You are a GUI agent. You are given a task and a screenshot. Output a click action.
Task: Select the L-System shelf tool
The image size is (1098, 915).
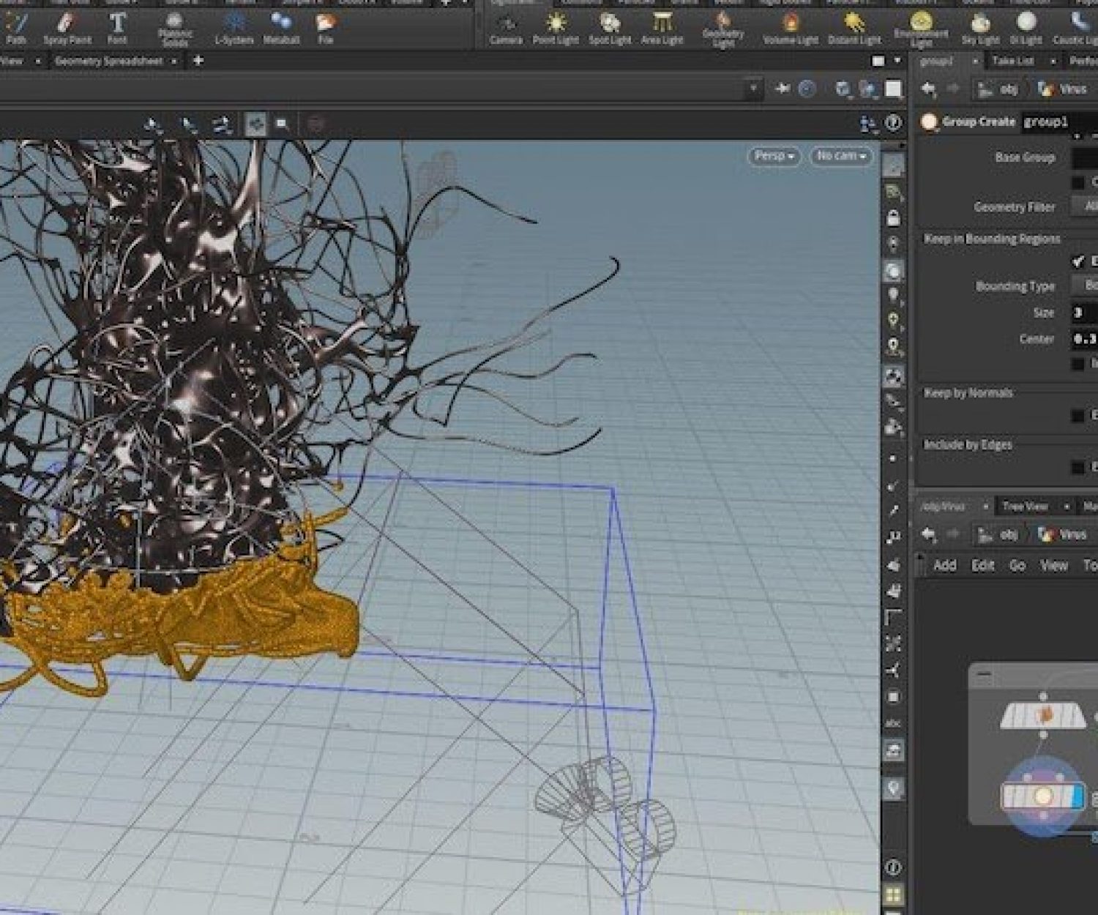click(234, 27)
